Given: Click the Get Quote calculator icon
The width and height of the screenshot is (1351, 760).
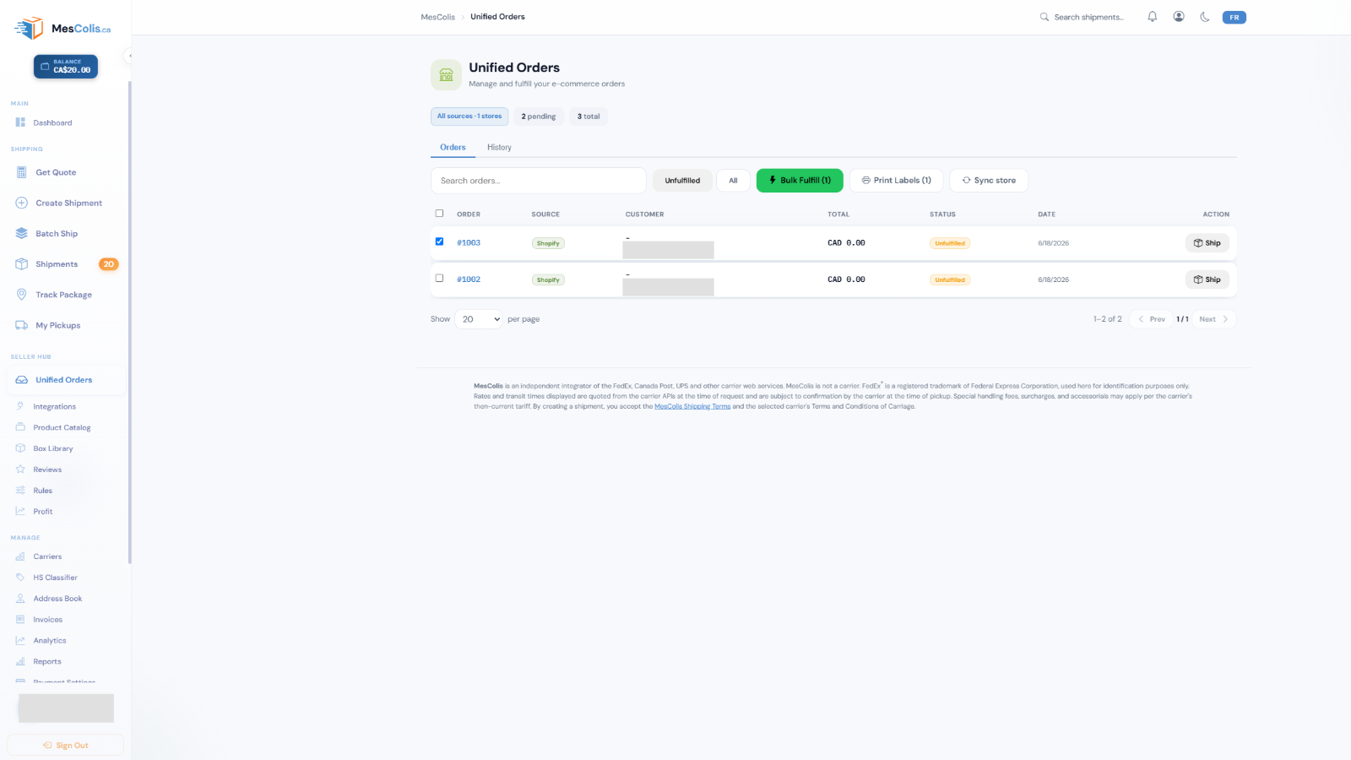Looking at the screenshot, I should [x=22, y=172].
